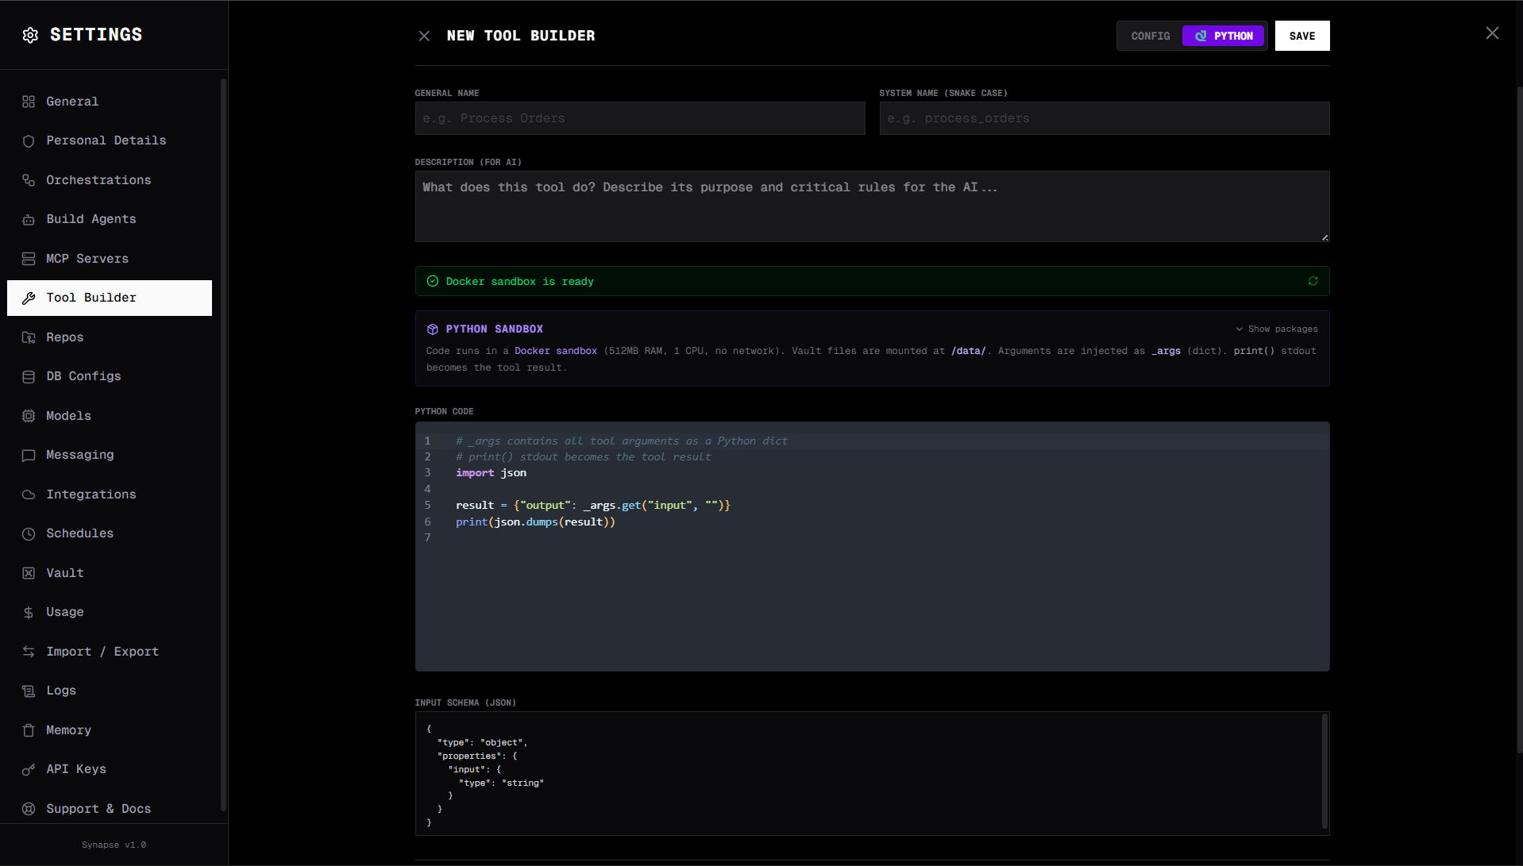The width and height of the screenshot is (1523, 866).
Task: Click the Settings gear icon
Action: [30, 35]
